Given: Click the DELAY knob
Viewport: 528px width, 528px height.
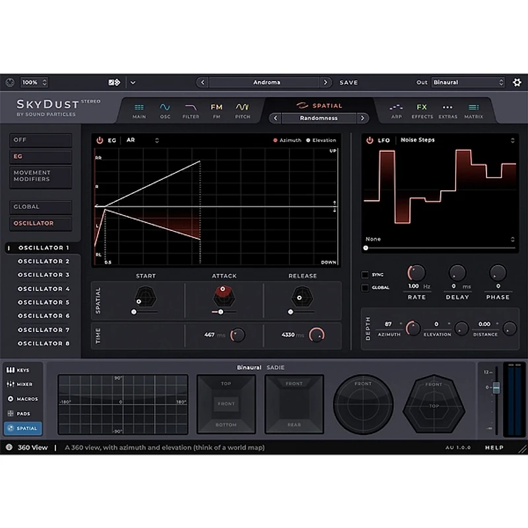Looking at the screenshot, I should click(x=457, y=273).
